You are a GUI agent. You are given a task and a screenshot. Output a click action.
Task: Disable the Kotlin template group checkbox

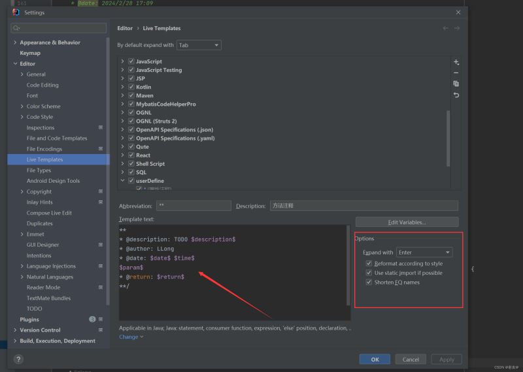[x=131, y=87]
